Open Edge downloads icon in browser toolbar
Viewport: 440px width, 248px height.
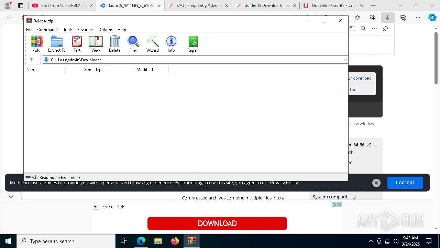click(x=387, y=18)
